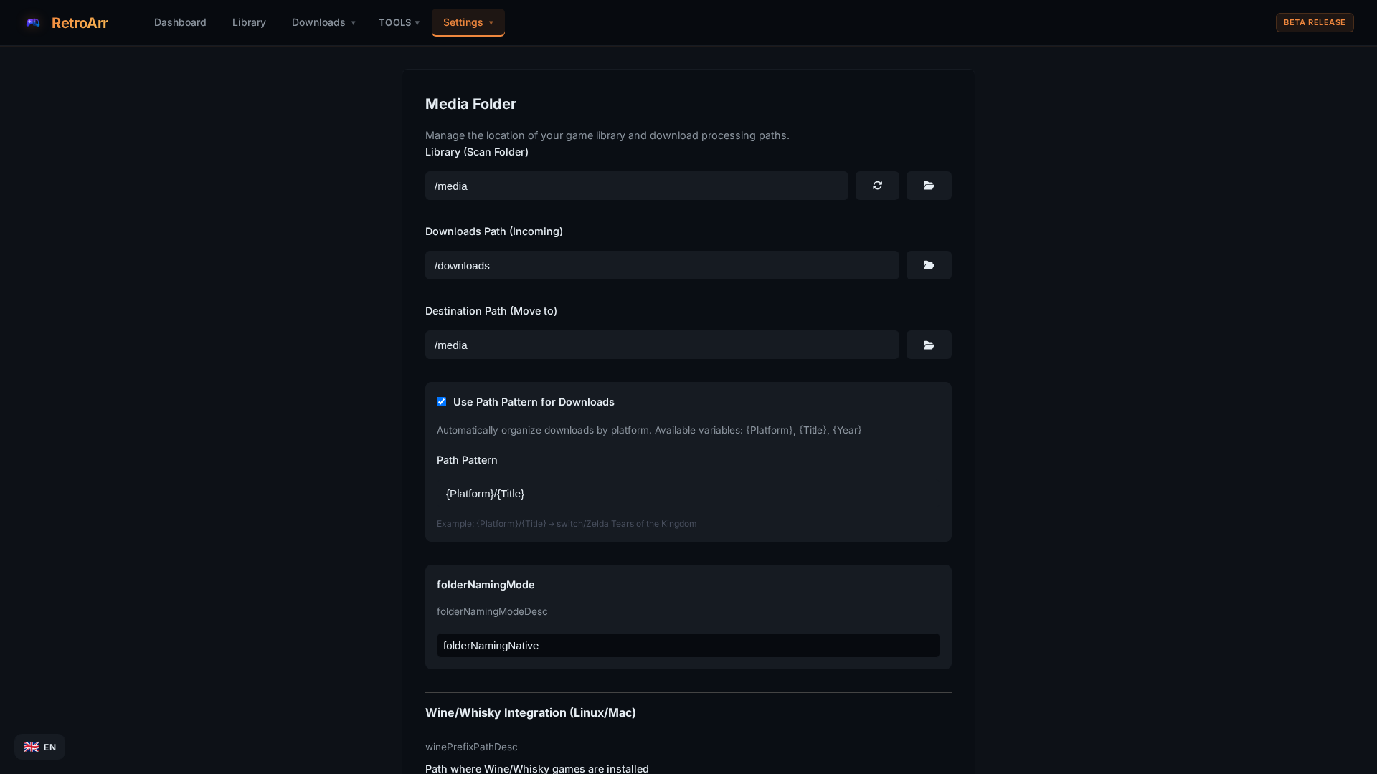Focus the Downloads Path input field
The height and width of the screenshot is (774, 1377).
[661, 265]
